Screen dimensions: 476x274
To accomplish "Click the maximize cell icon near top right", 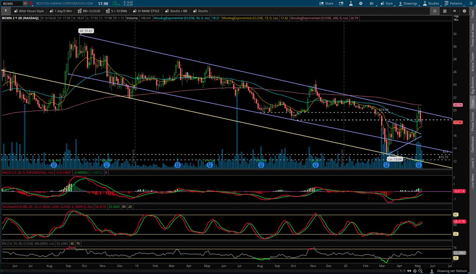I will pos(435,11).
